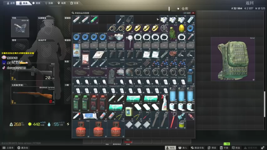Open the 总览 overview tab

(11, 3)
